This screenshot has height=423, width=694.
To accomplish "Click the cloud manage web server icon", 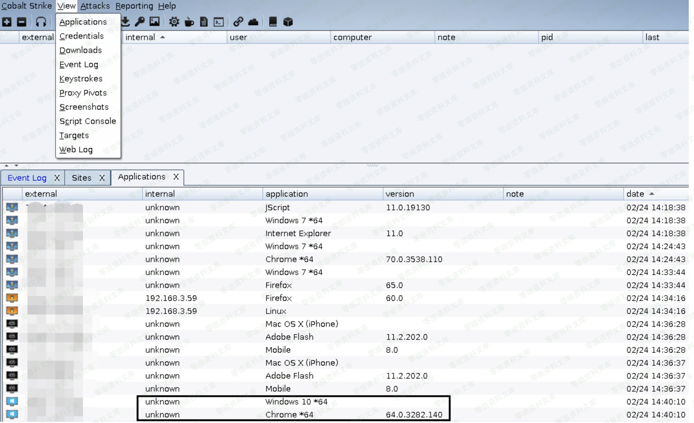I will (x=253, y=22).
